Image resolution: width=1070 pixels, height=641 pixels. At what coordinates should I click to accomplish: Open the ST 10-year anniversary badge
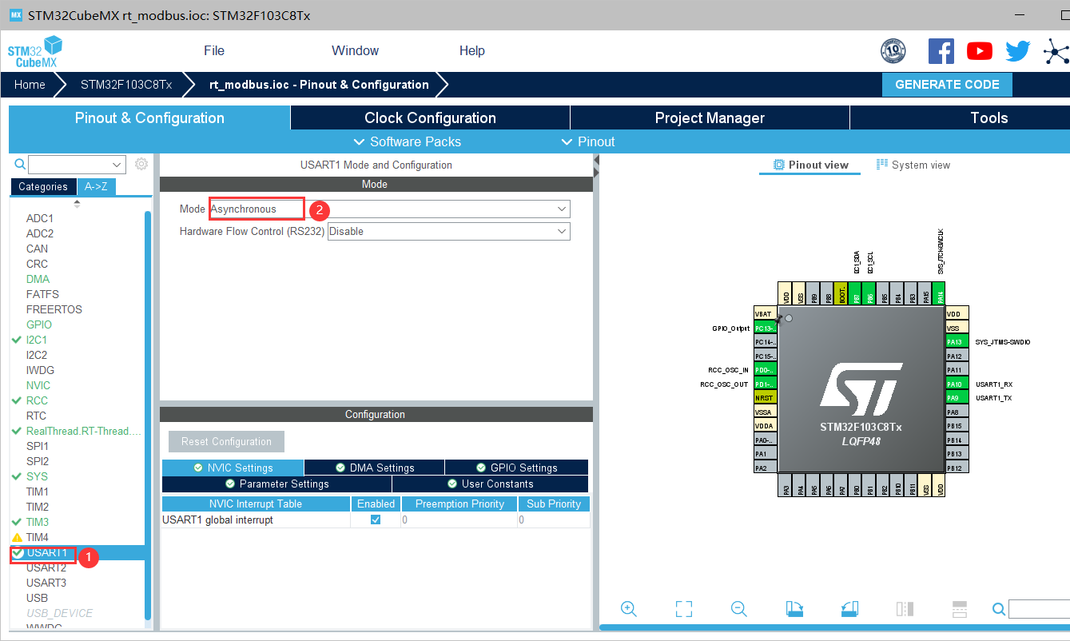pos(893,51)
